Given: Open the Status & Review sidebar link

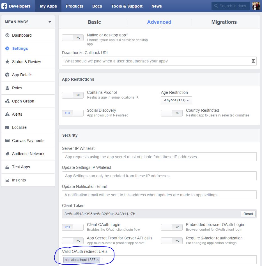Looking at the screenshot, I should pyautogui.click(x=28, y=62).
